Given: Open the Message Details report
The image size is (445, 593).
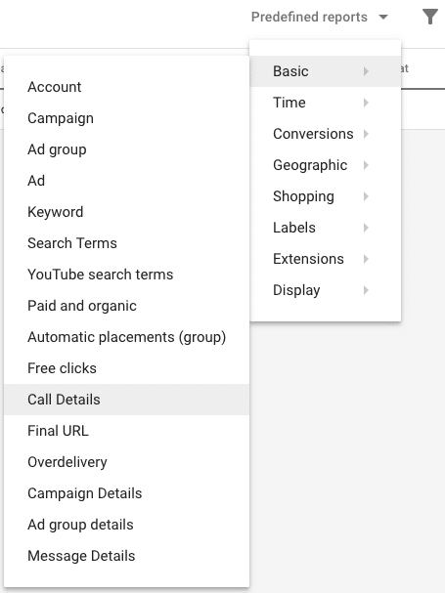Looking at the screenshot, I should coord(127,556).
